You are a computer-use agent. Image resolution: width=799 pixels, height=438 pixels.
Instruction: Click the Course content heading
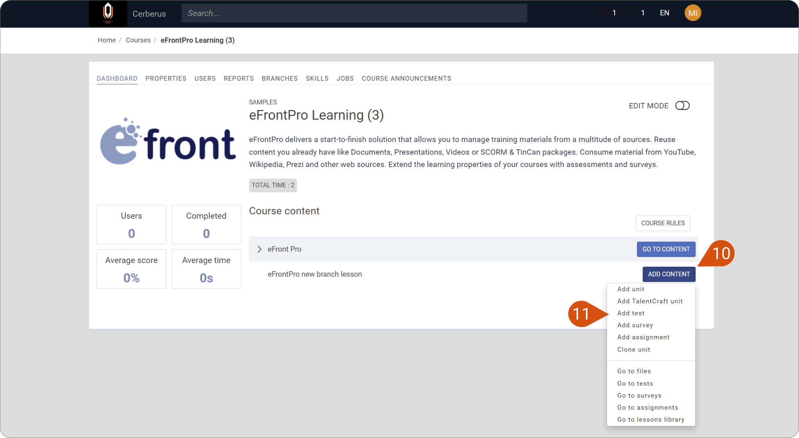click(284, 211)
